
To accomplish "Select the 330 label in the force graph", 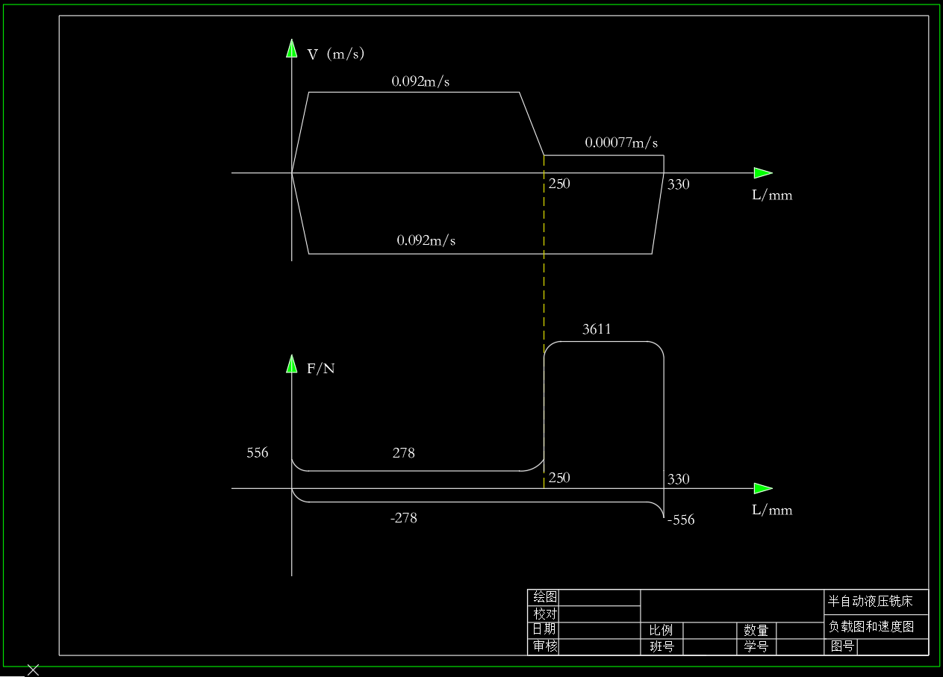I will point(678,479).
